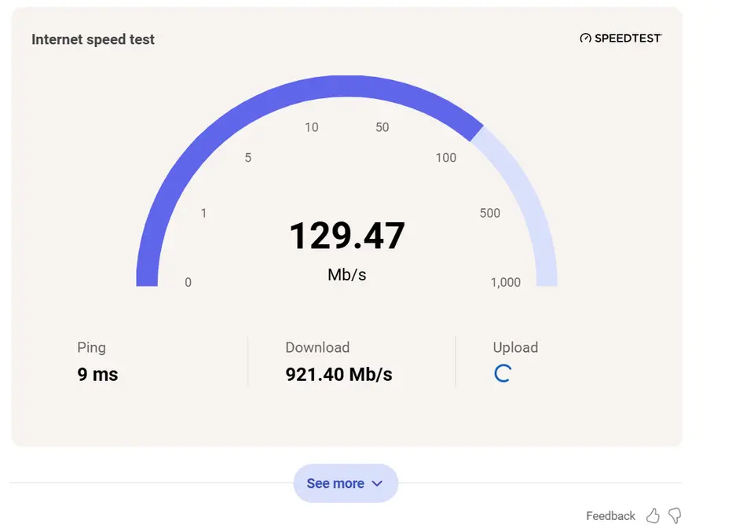
Task: Click the upload loading spinner
Action: click(x=503, y=374)
